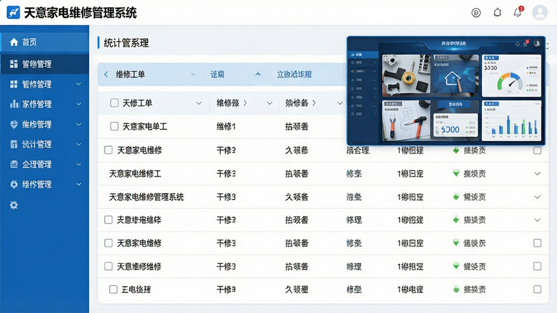The height and width of the screenshot is (313, 557).
Task: Click avatar icon inside the dashboard preview
Action: coord(537,43)
